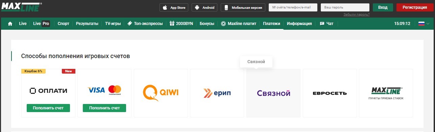Select the Связной payment method card

tap(273, 93)
